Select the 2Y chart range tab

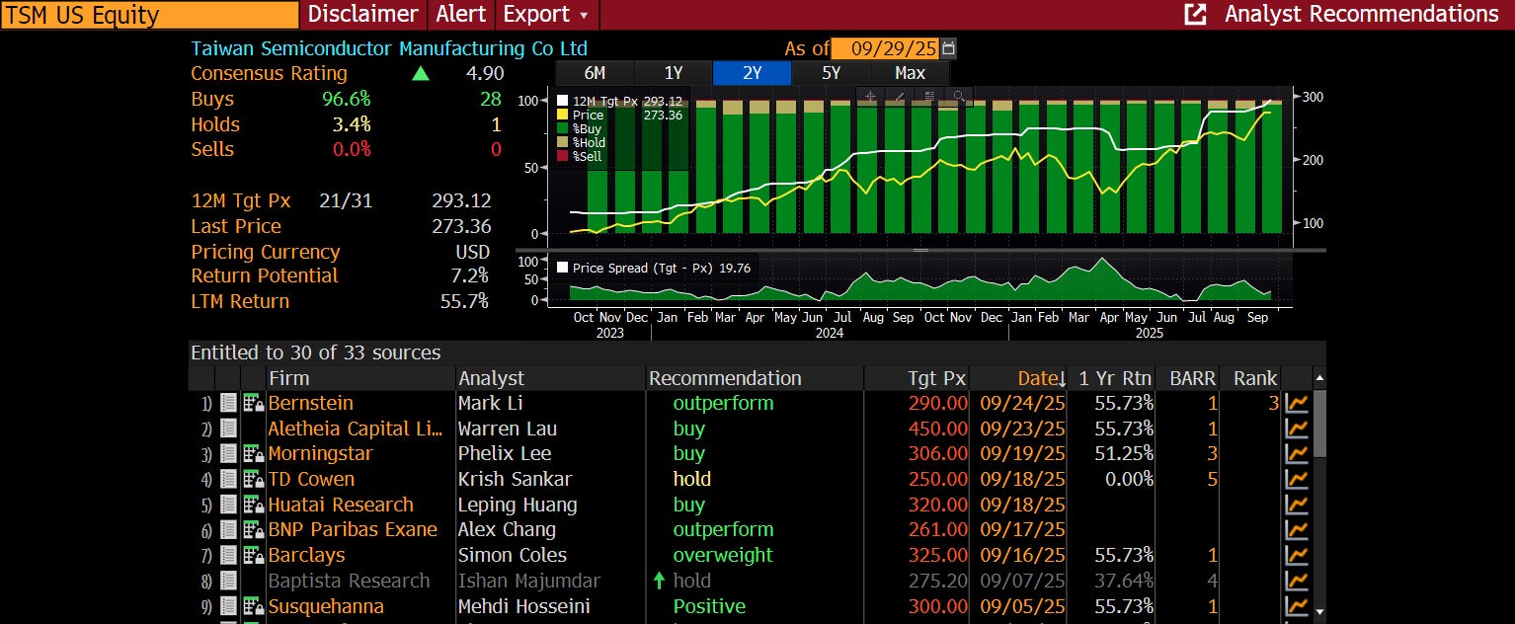[x=752, y=73]
